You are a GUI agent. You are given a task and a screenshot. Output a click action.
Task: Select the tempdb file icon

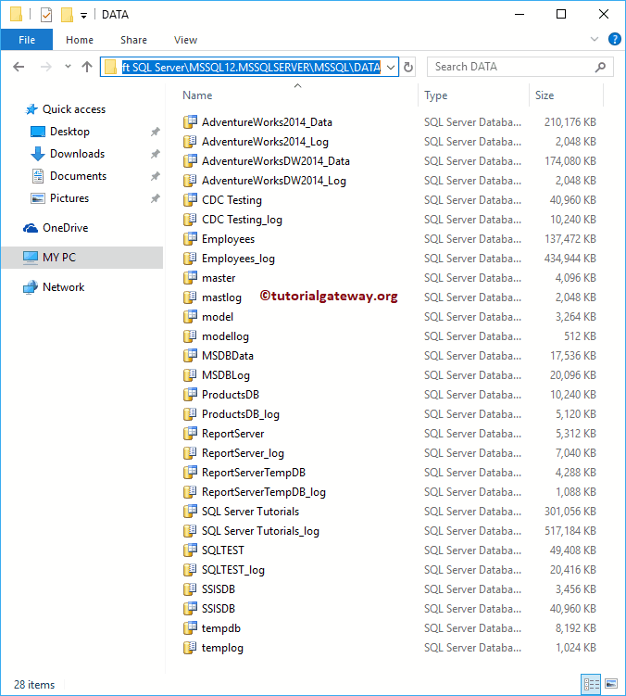coord(190,628)
